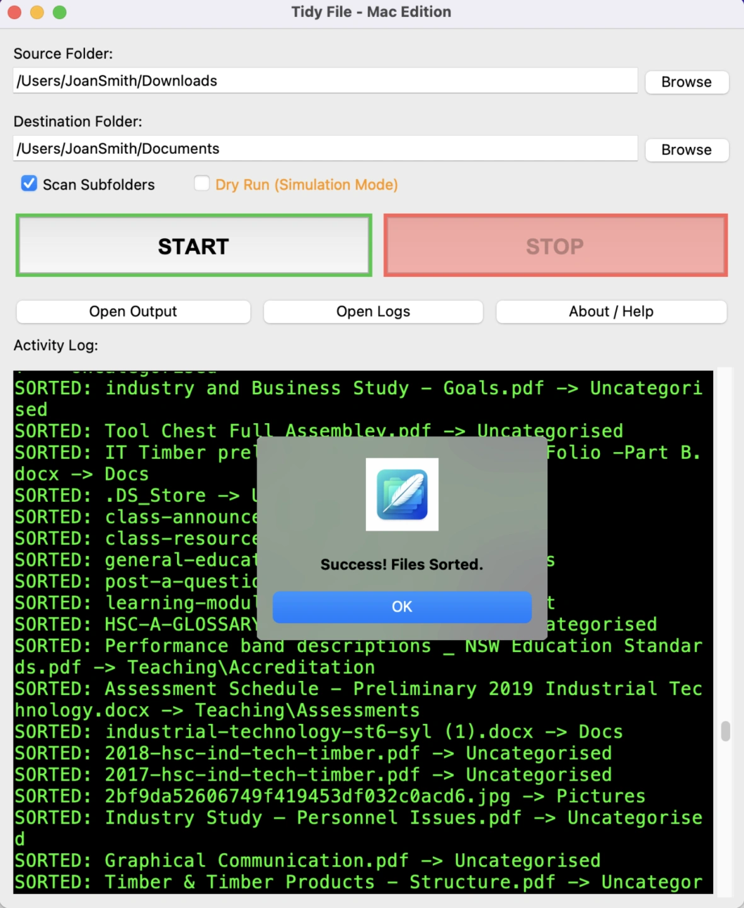Maximize the window with the green button
744x908 pixels.
click(x=60, y=12)
